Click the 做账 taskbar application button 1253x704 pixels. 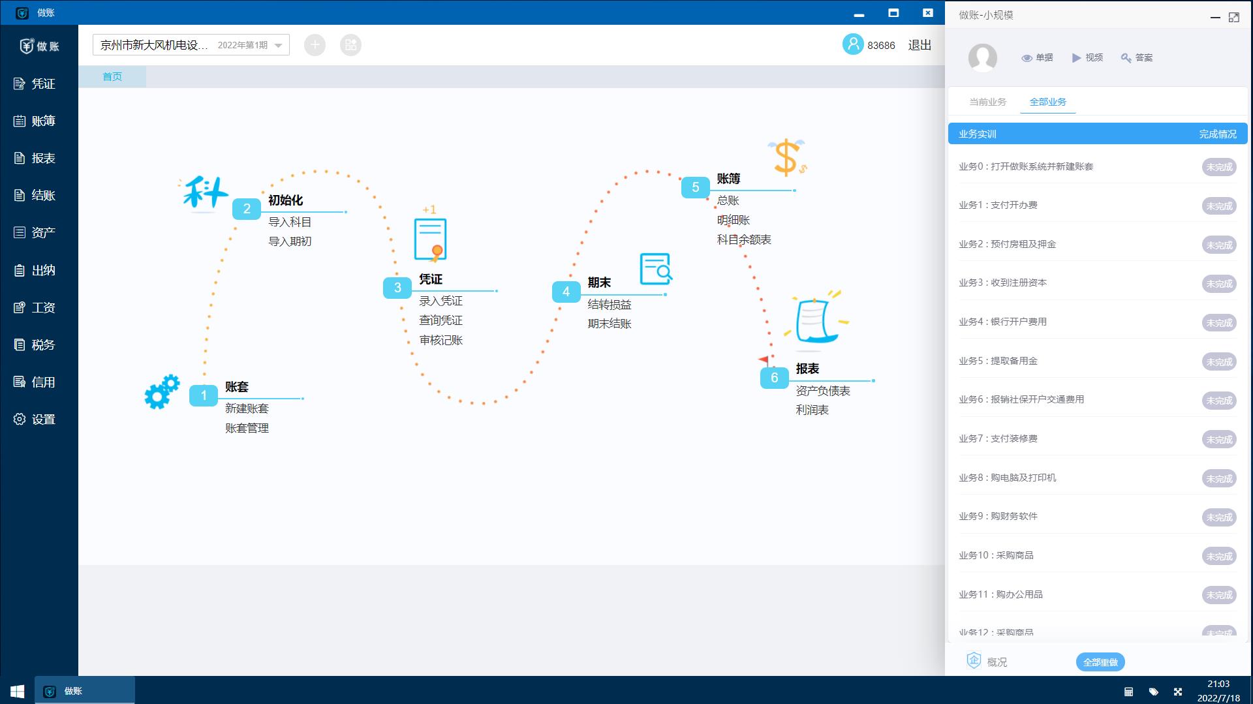coord(85,691)
